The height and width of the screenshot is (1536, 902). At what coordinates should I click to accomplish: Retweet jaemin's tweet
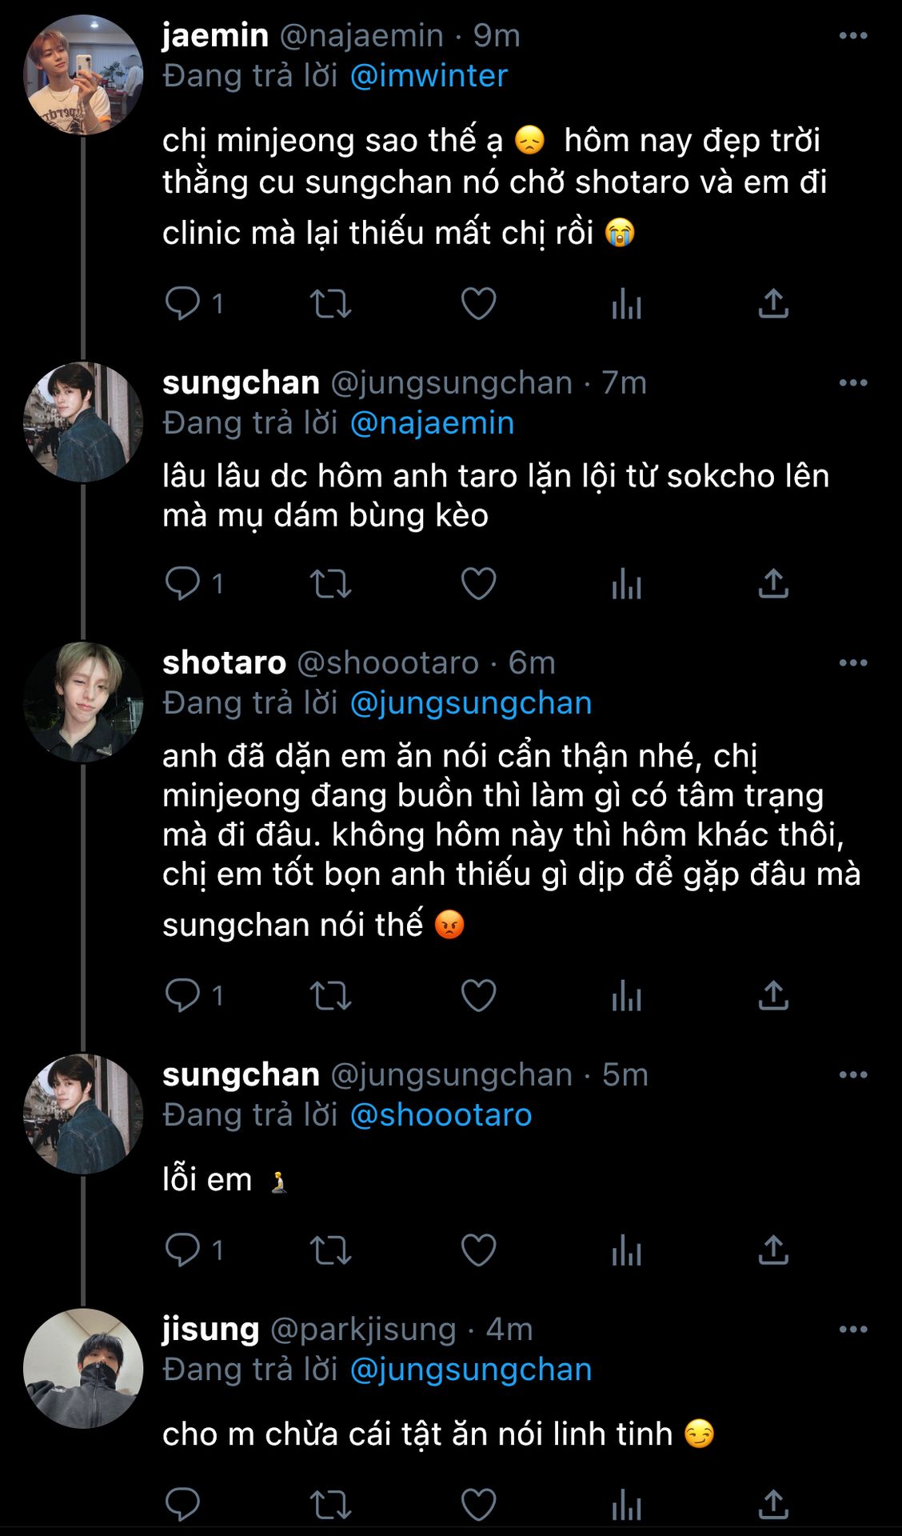pyautogui.click(x=330, y=304)
